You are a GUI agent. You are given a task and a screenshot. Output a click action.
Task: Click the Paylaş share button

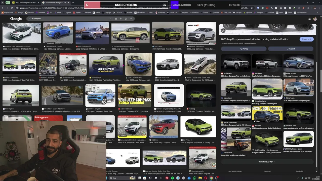[244, 49]
